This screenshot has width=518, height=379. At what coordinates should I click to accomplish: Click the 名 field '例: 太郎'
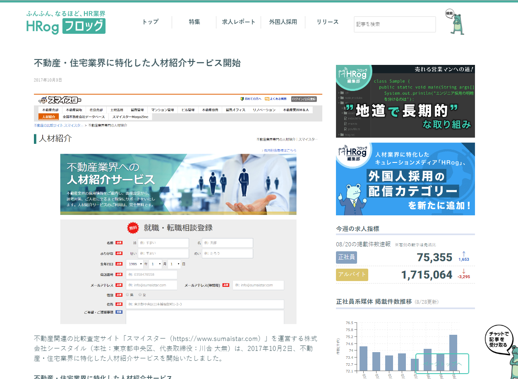228,243
